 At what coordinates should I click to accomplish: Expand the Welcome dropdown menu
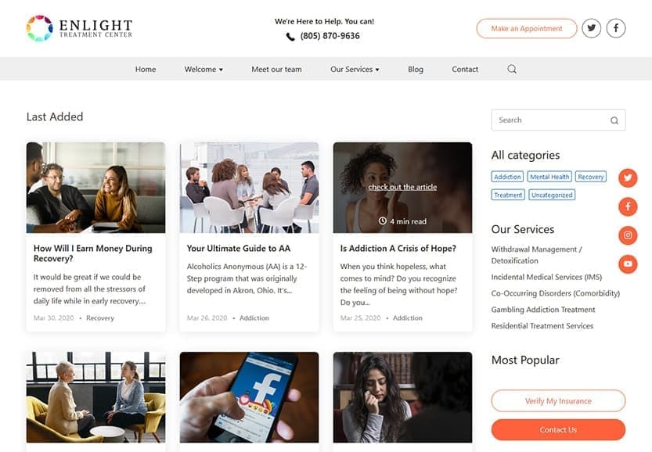coord(204,70)
